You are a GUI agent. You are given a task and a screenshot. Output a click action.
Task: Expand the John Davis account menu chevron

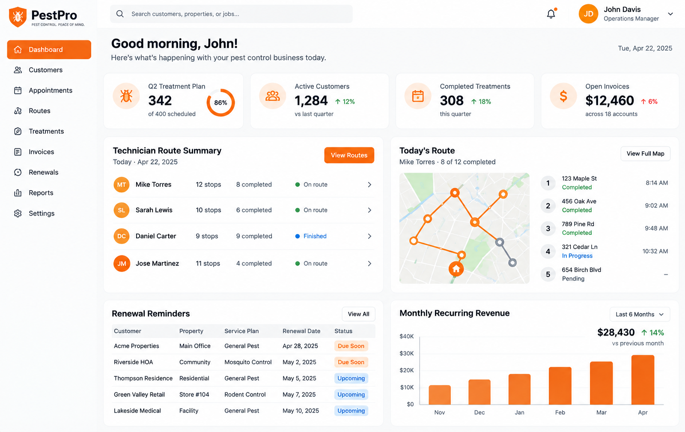pyautogui.click(x=670, y=14)
